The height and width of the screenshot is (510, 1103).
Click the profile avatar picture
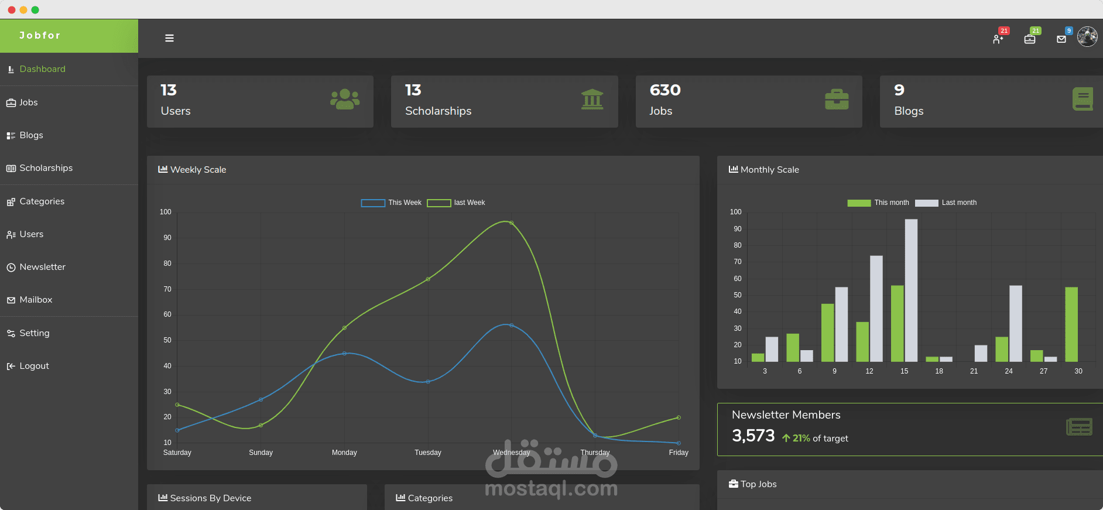click(x=1087, y=36)
